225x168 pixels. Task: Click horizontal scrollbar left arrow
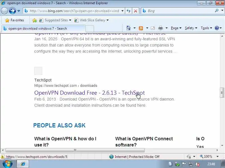coord(3,150)
